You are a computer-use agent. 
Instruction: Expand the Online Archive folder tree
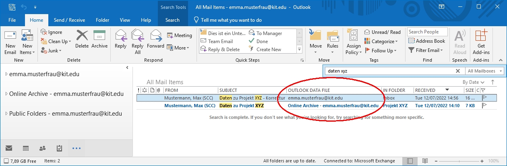pyautogui.click(x=6, y=94)
